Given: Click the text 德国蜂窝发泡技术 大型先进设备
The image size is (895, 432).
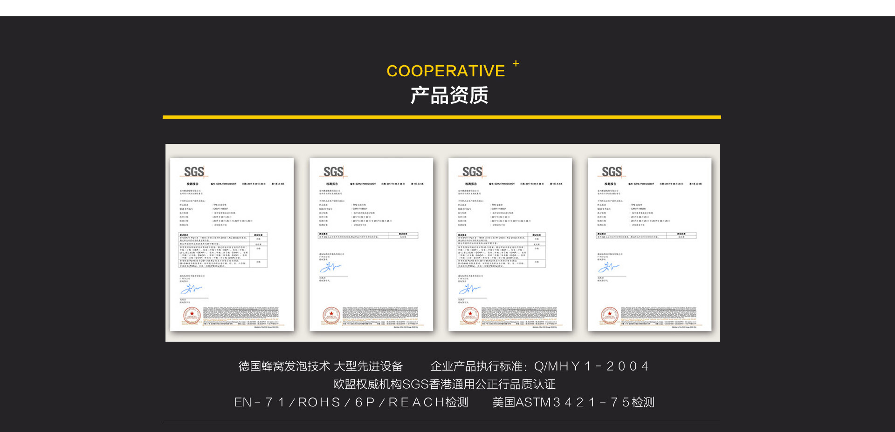Looking at the screenshot, I should point(321,366).
